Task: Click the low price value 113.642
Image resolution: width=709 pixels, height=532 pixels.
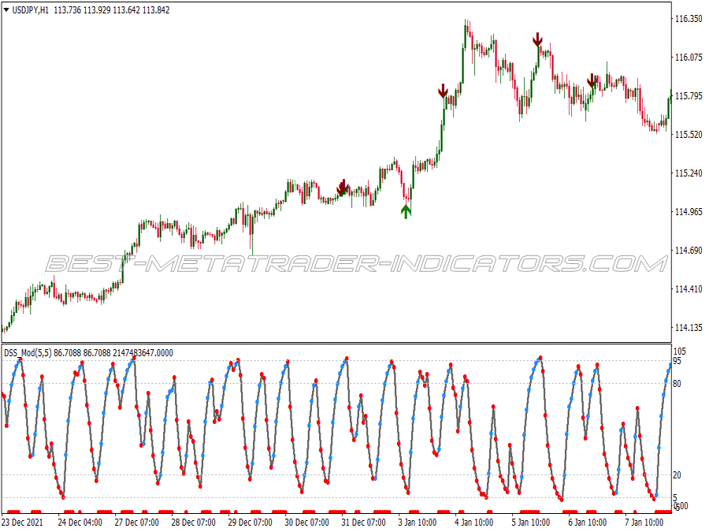Action: 126,10
